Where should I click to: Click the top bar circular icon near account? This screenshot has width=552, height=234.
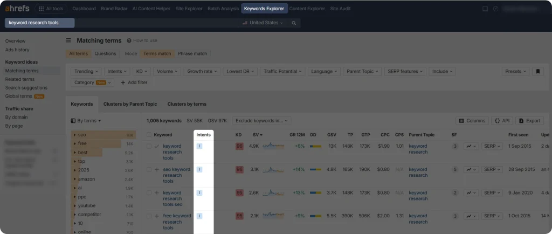(x=496, y=9)
